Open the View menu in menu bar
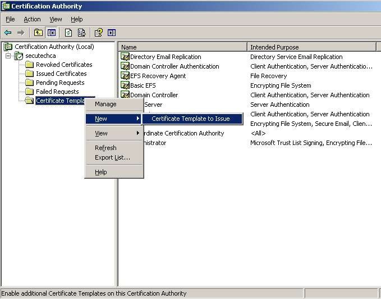The image size is (381, 299). point(56,19)
